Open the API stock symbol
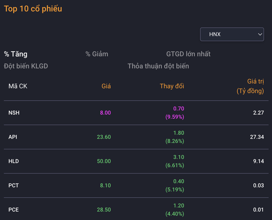This screenshot has height=220, width=272. click(13, 137)
